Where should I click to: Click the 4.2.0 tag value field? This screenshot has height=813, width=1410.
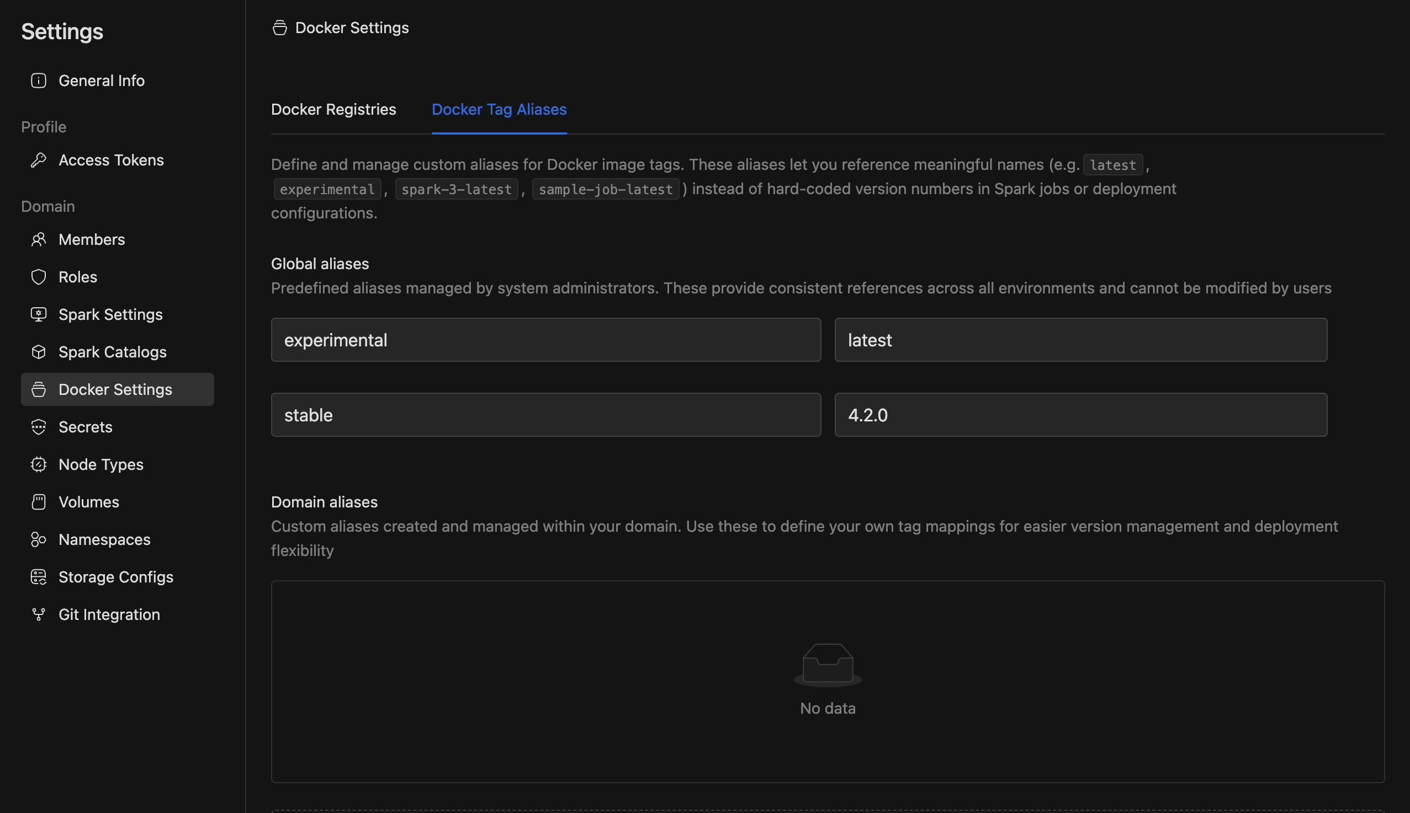click(1080, 415)
